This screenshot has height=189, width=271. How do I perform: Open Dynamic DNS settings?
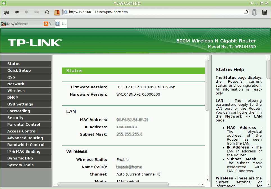[26, 158]
